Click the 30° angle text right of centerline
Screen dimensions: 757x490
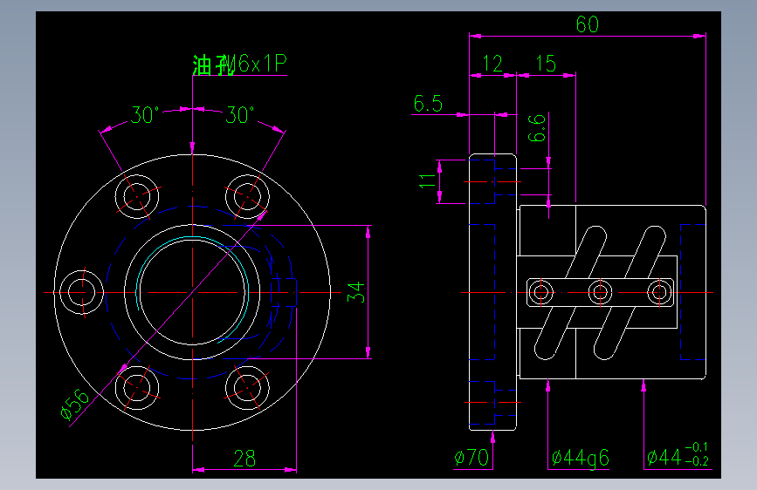[x=240, y=115]
